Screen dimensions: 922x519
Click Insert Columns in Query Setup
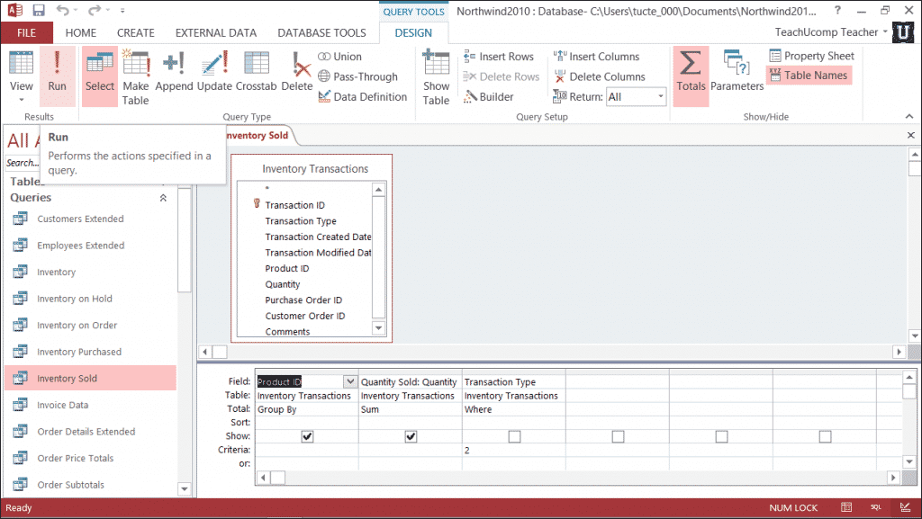pos(596,57)
